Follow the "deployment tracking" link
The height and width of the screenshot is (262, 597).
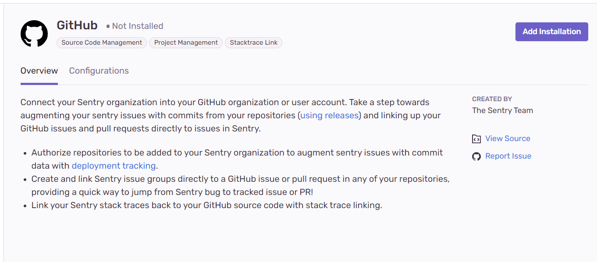tap(114, 166)
